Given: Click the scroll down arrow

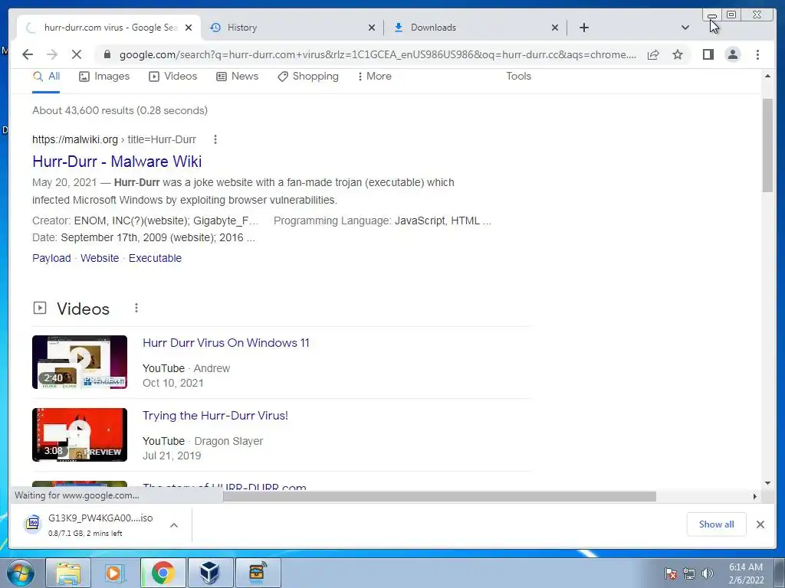Looking at the screenshot, I should 767,483.
